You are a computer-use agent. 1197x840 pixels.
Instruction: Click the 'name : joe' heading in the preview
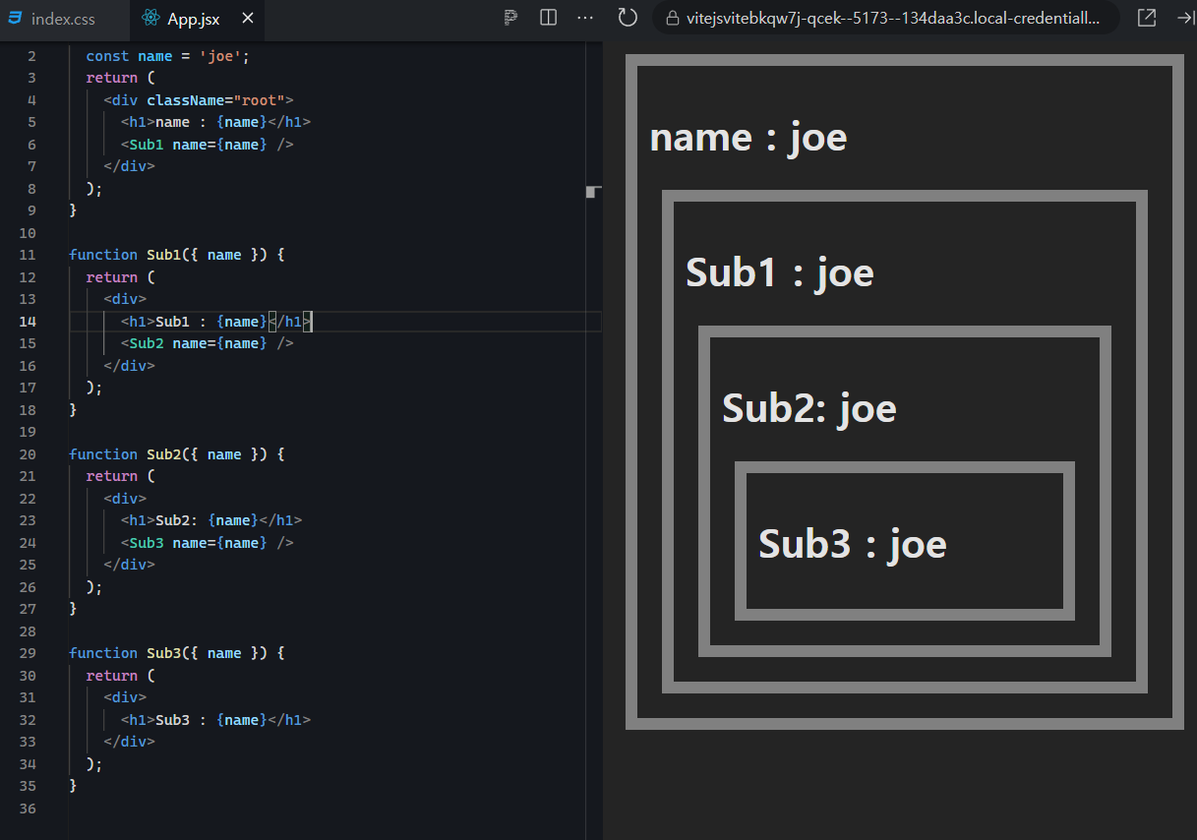tap(748, 137)
